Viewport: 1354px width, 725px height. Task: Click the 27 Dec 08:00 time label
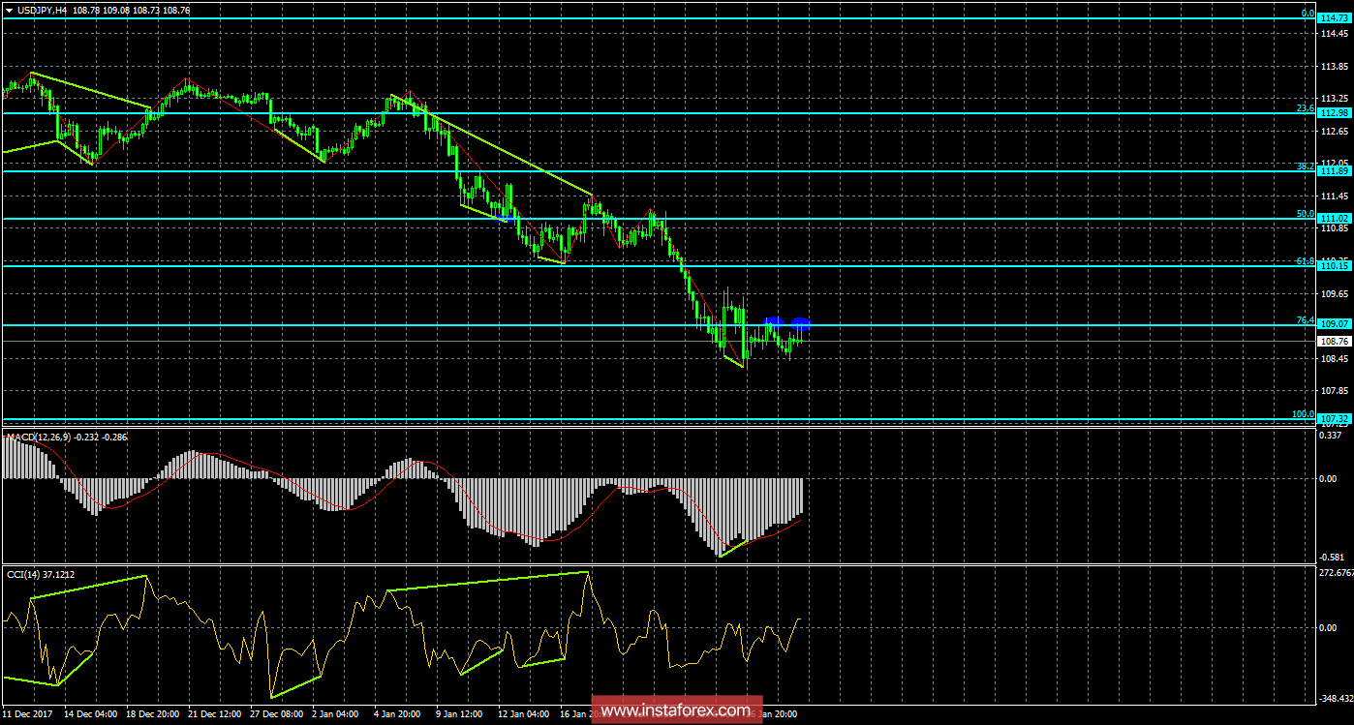(278, 714)
